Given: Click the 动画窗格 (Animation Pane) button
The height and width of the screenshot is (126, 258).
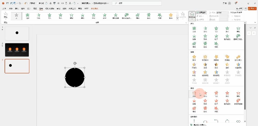Looking at the screenshot, I should (201, 13).
